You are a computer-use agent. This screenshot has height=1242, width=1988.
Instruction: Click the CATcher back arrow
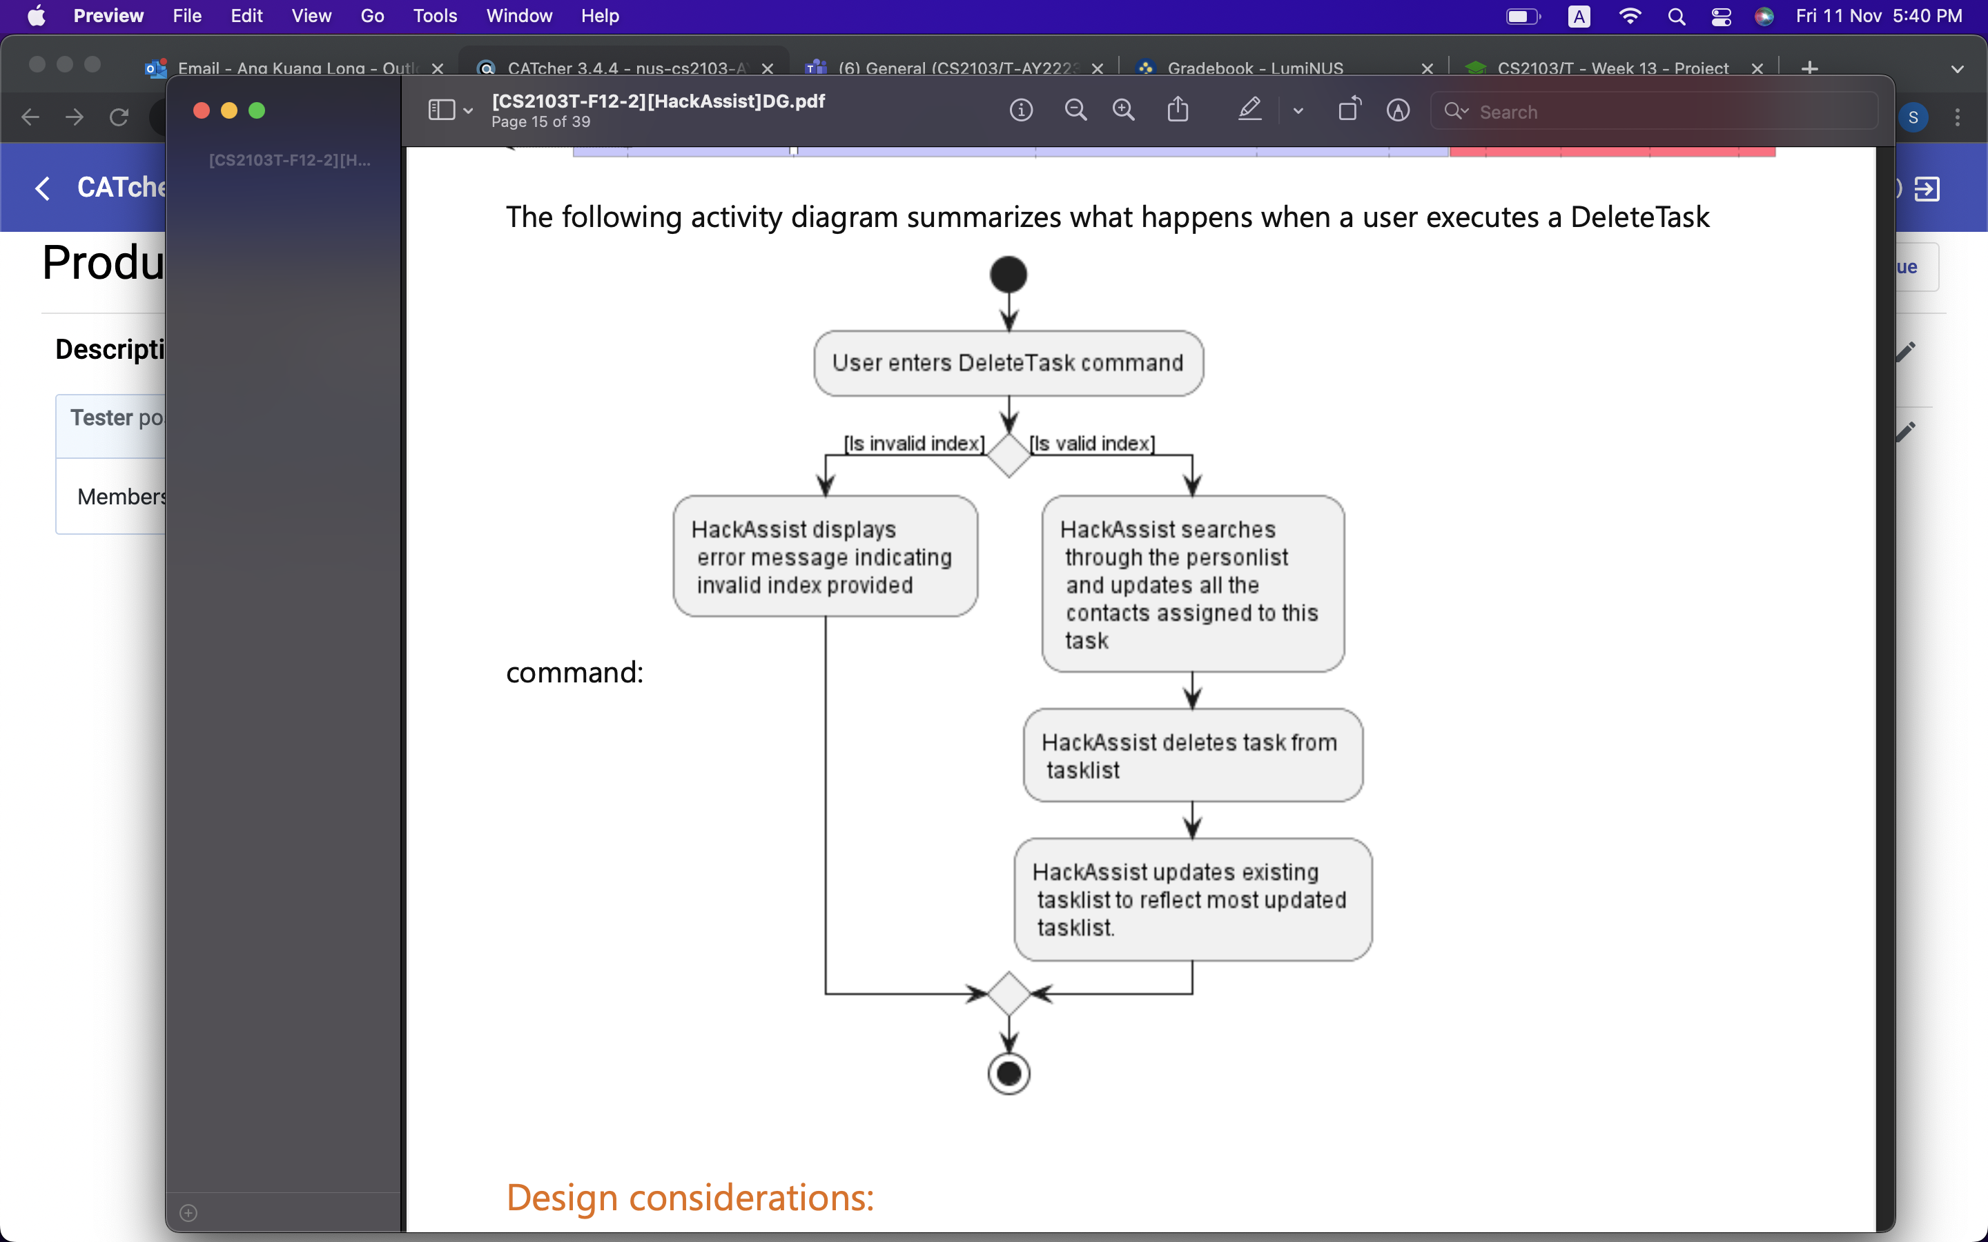[43, 188]
